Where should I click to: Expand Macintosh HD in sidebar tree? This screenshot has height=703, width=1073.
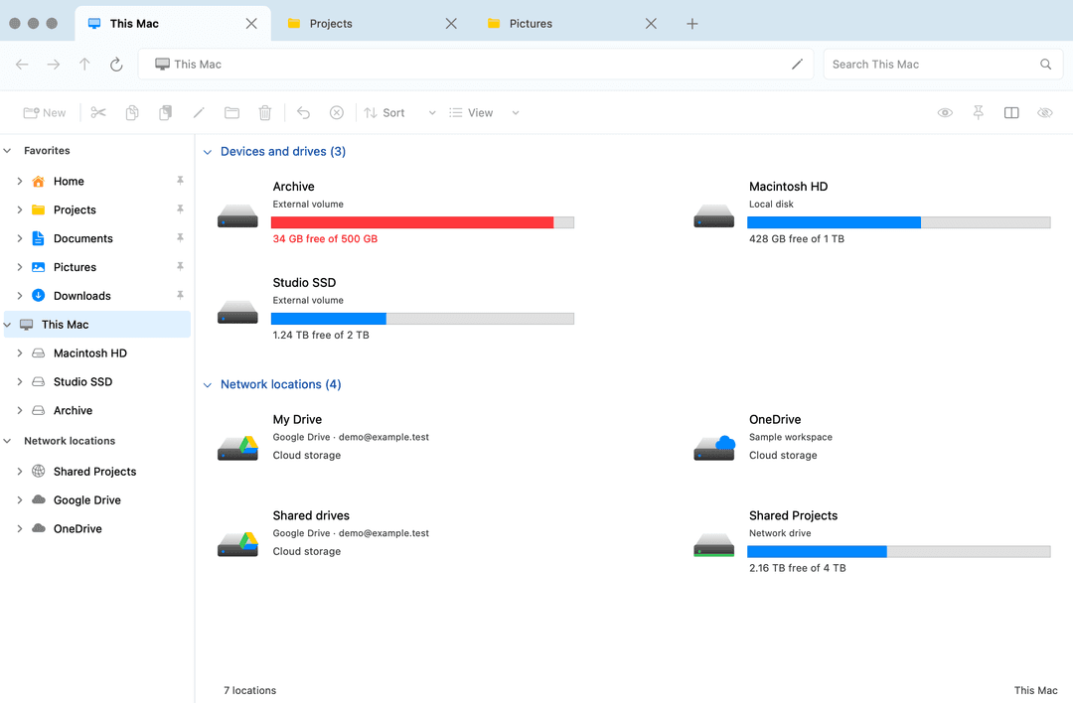pyautogui.click(x=19, y=353)
